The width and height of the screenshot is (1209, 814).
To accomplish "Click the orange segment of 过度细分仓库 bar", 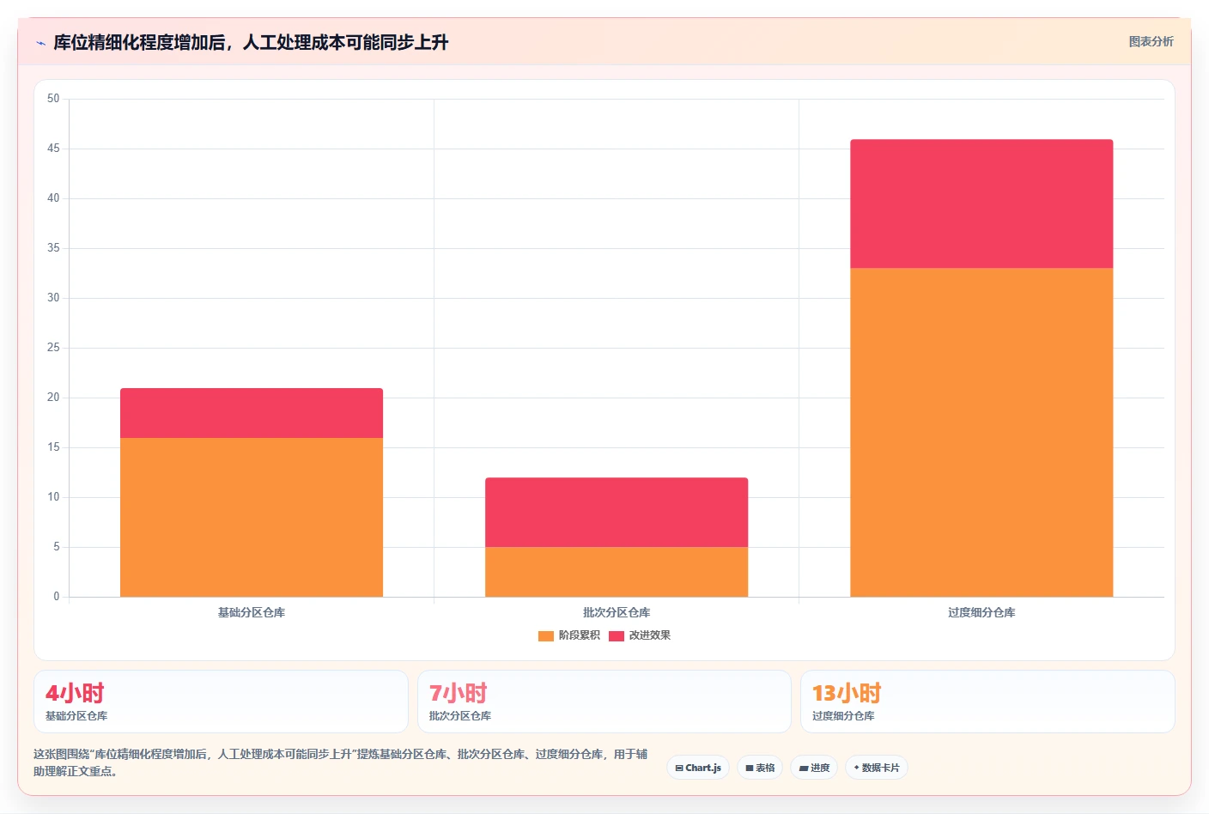I will point(981,433).
